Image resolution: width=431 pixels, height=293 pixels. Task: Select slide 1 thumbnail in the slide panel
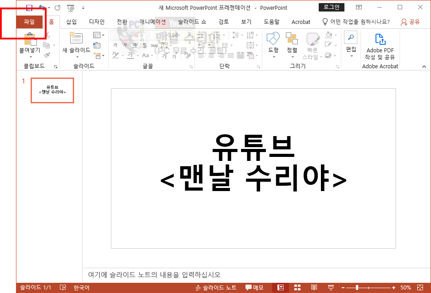(x=52, y=90)
